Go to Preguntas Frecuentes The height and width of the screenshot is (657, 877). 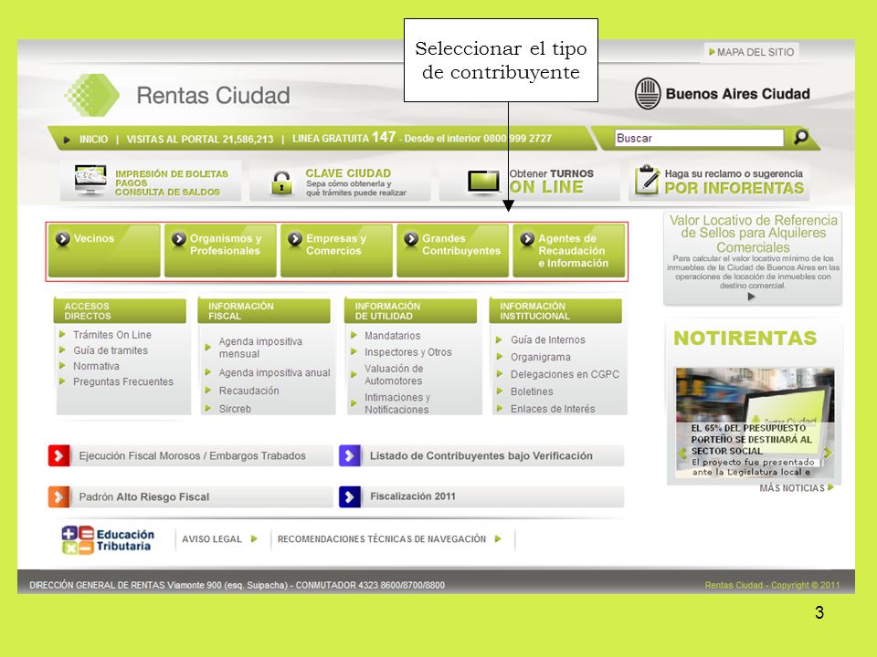[x=123, y=381]
